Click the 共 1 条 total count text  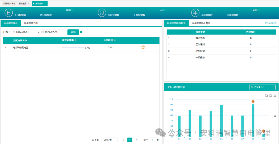(95, 140)
